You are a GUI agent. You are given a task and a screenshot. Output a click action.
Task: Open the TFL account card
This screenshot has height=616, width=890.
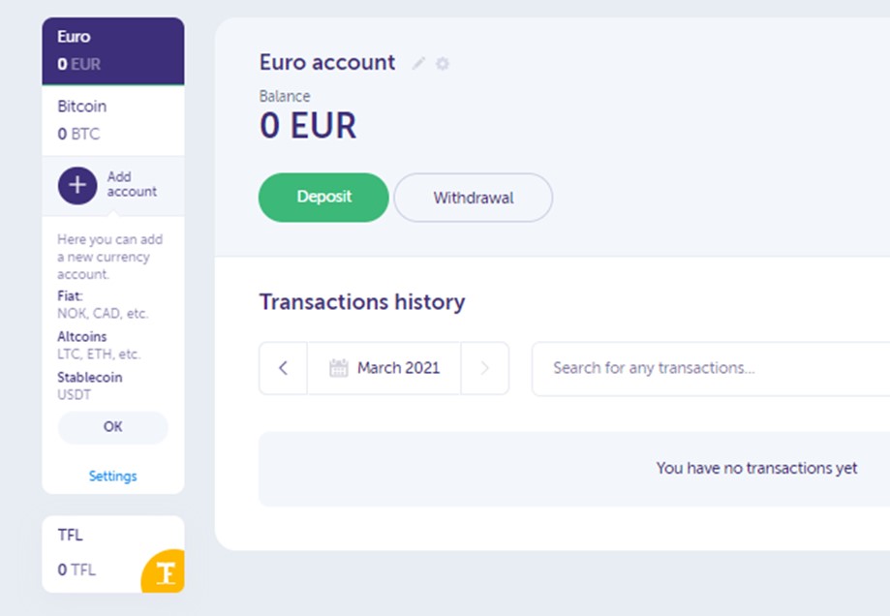point(113,554)
